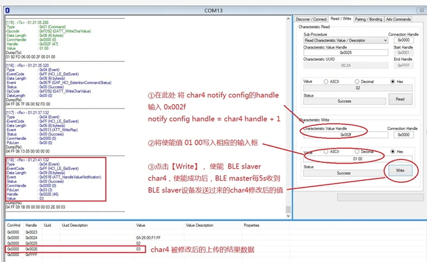This screenshot has width=427, height=262.
Task: Open the Sub-Procedure dropdown
Action: (346, 40)
